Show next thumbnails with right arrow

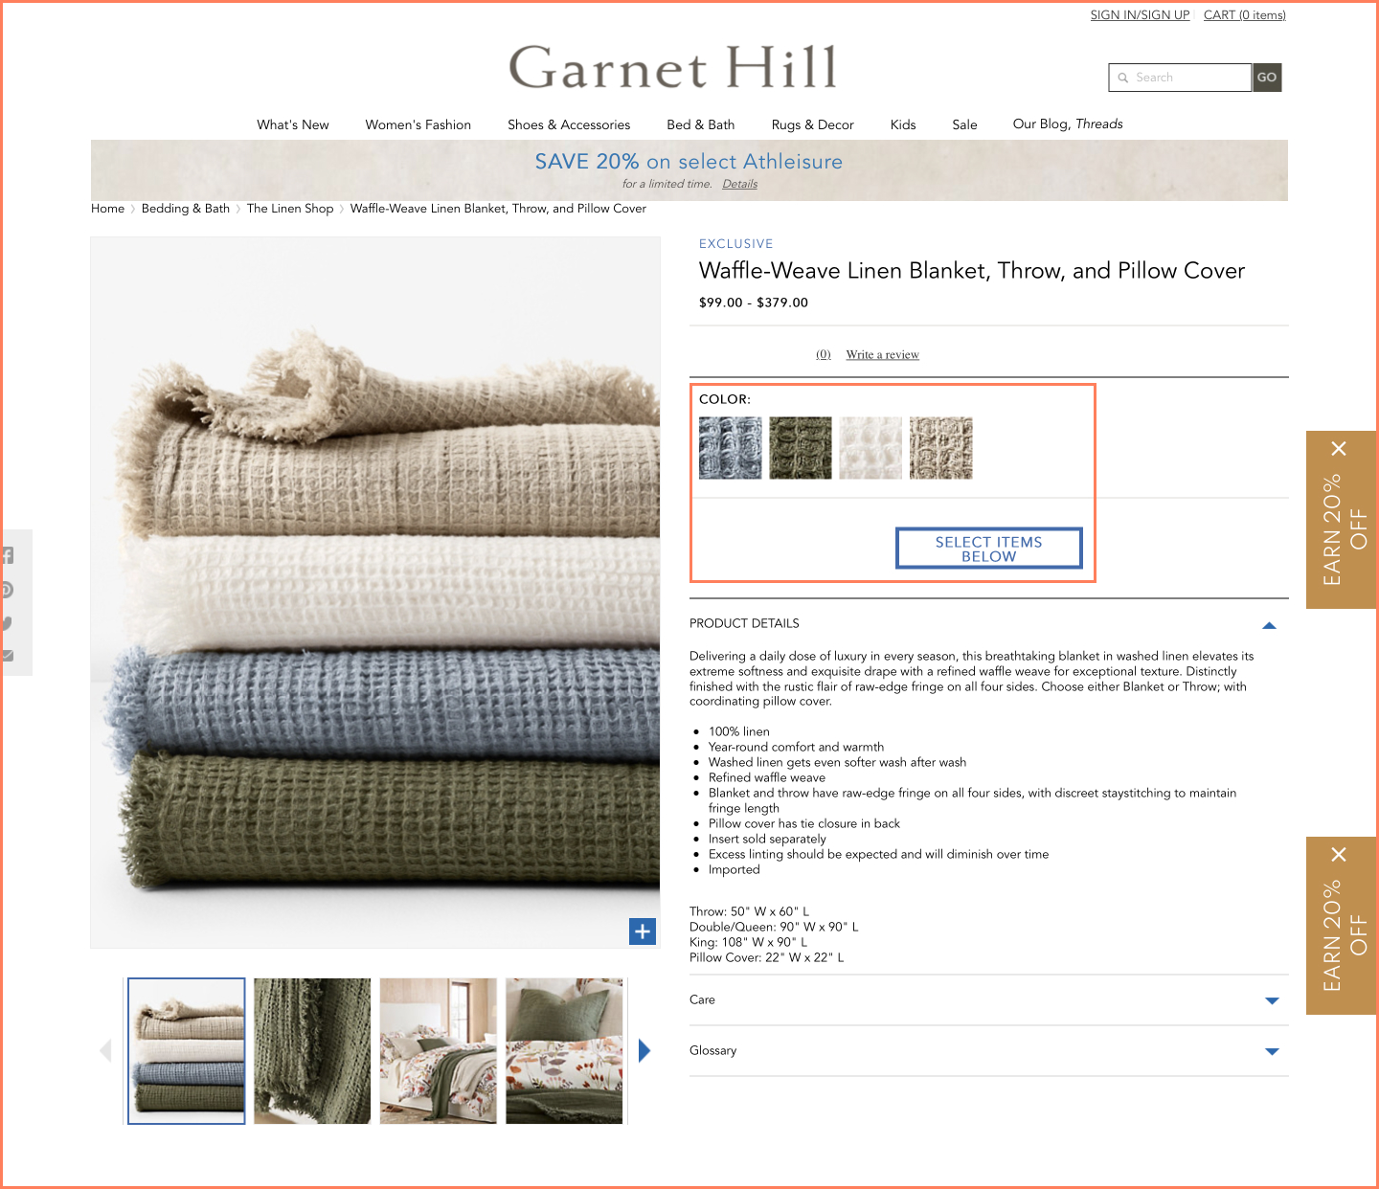(644, 1051)
